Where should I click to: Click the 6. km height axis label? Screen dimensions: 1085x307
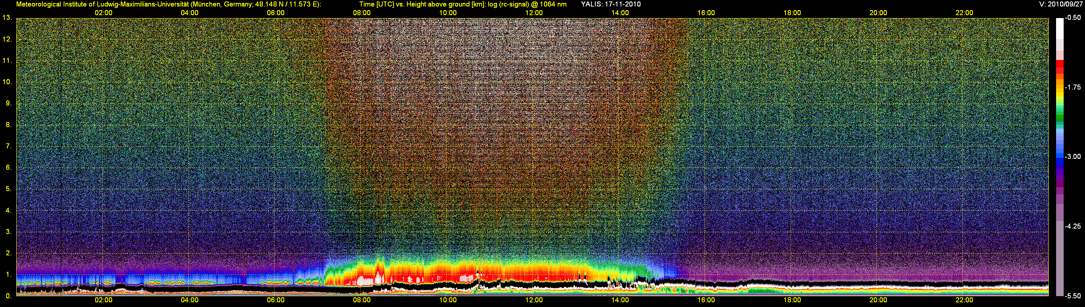[x=8, y=167]
